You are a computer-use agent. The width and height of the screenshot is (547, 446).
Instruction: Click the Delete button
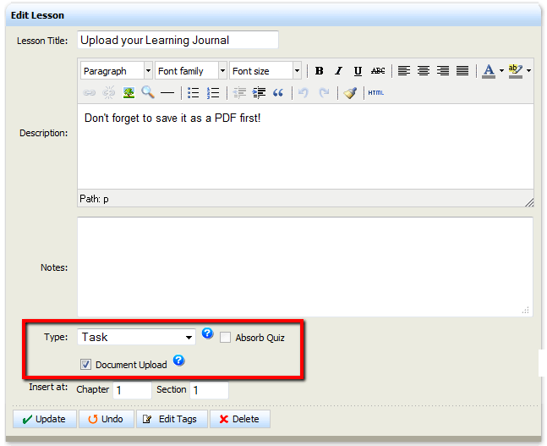tap(240, 419)
